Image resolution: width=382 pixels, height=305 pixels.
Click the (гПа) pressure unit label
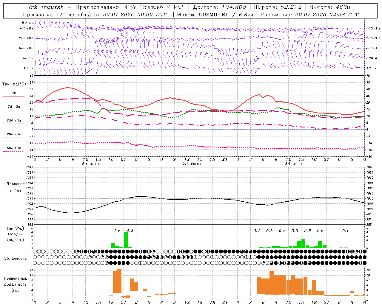[x=16, y=191]
